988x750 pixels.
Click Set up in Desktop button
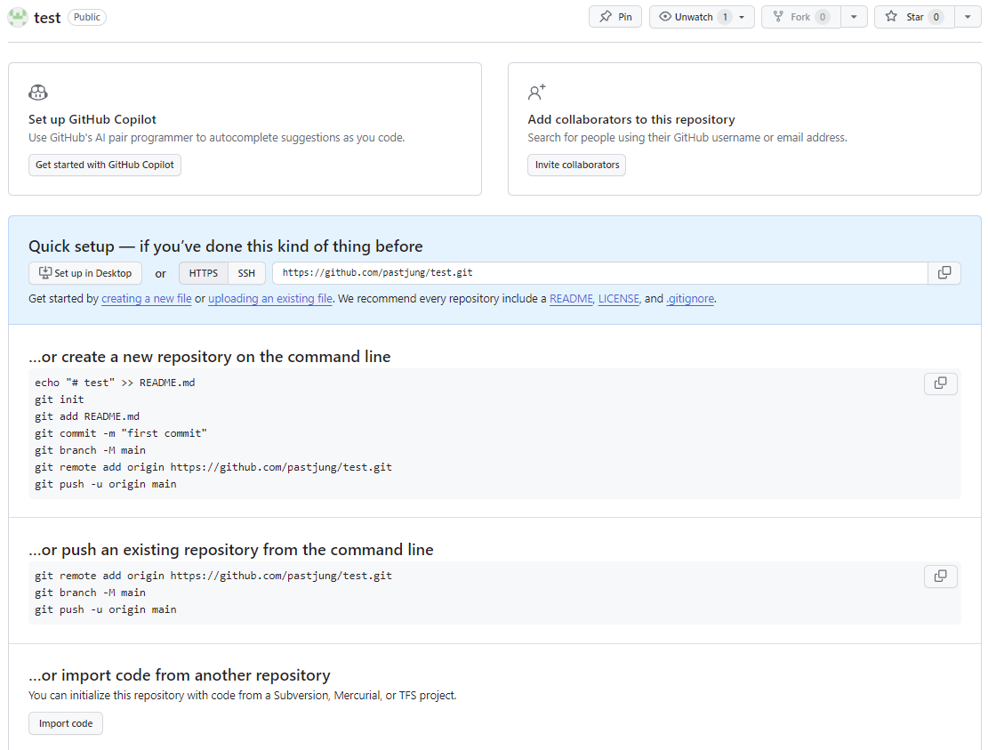tap(85, 273)
